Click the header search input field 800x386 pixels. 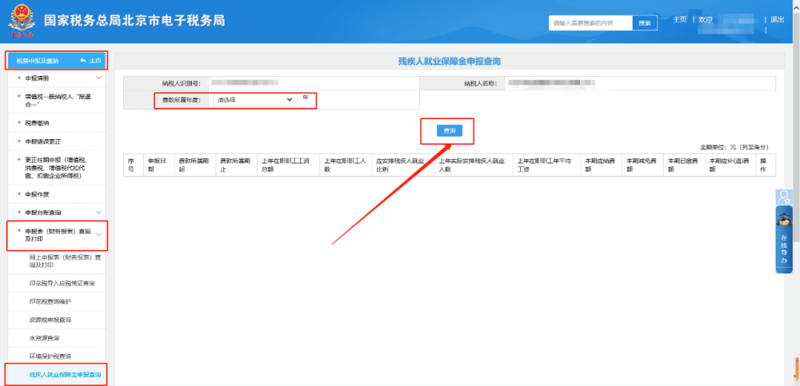coord(591,23)
